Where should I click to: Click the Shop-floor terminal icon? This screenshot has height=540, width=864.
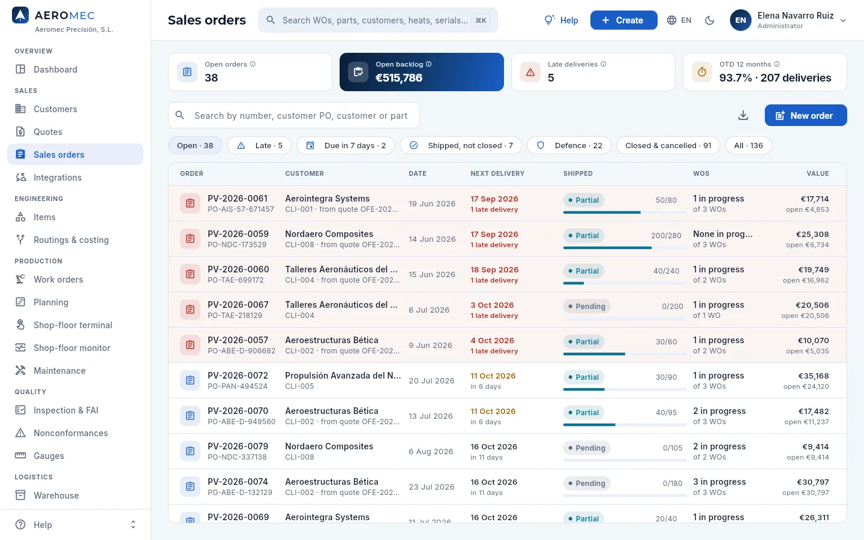tap(20, 325)
